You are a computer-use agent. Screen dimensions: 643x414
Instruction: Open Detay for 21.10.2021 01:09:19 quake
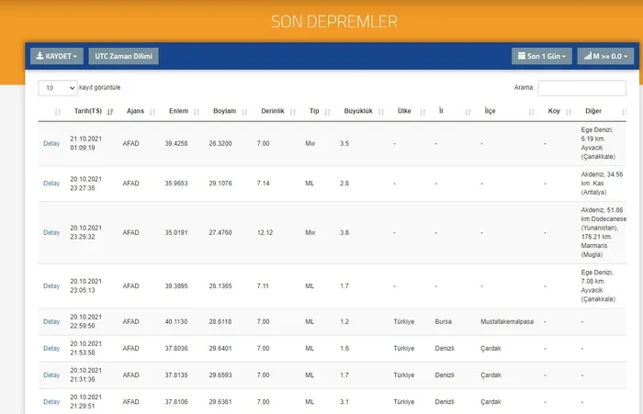pyautogui.click(x=51, y=143)
